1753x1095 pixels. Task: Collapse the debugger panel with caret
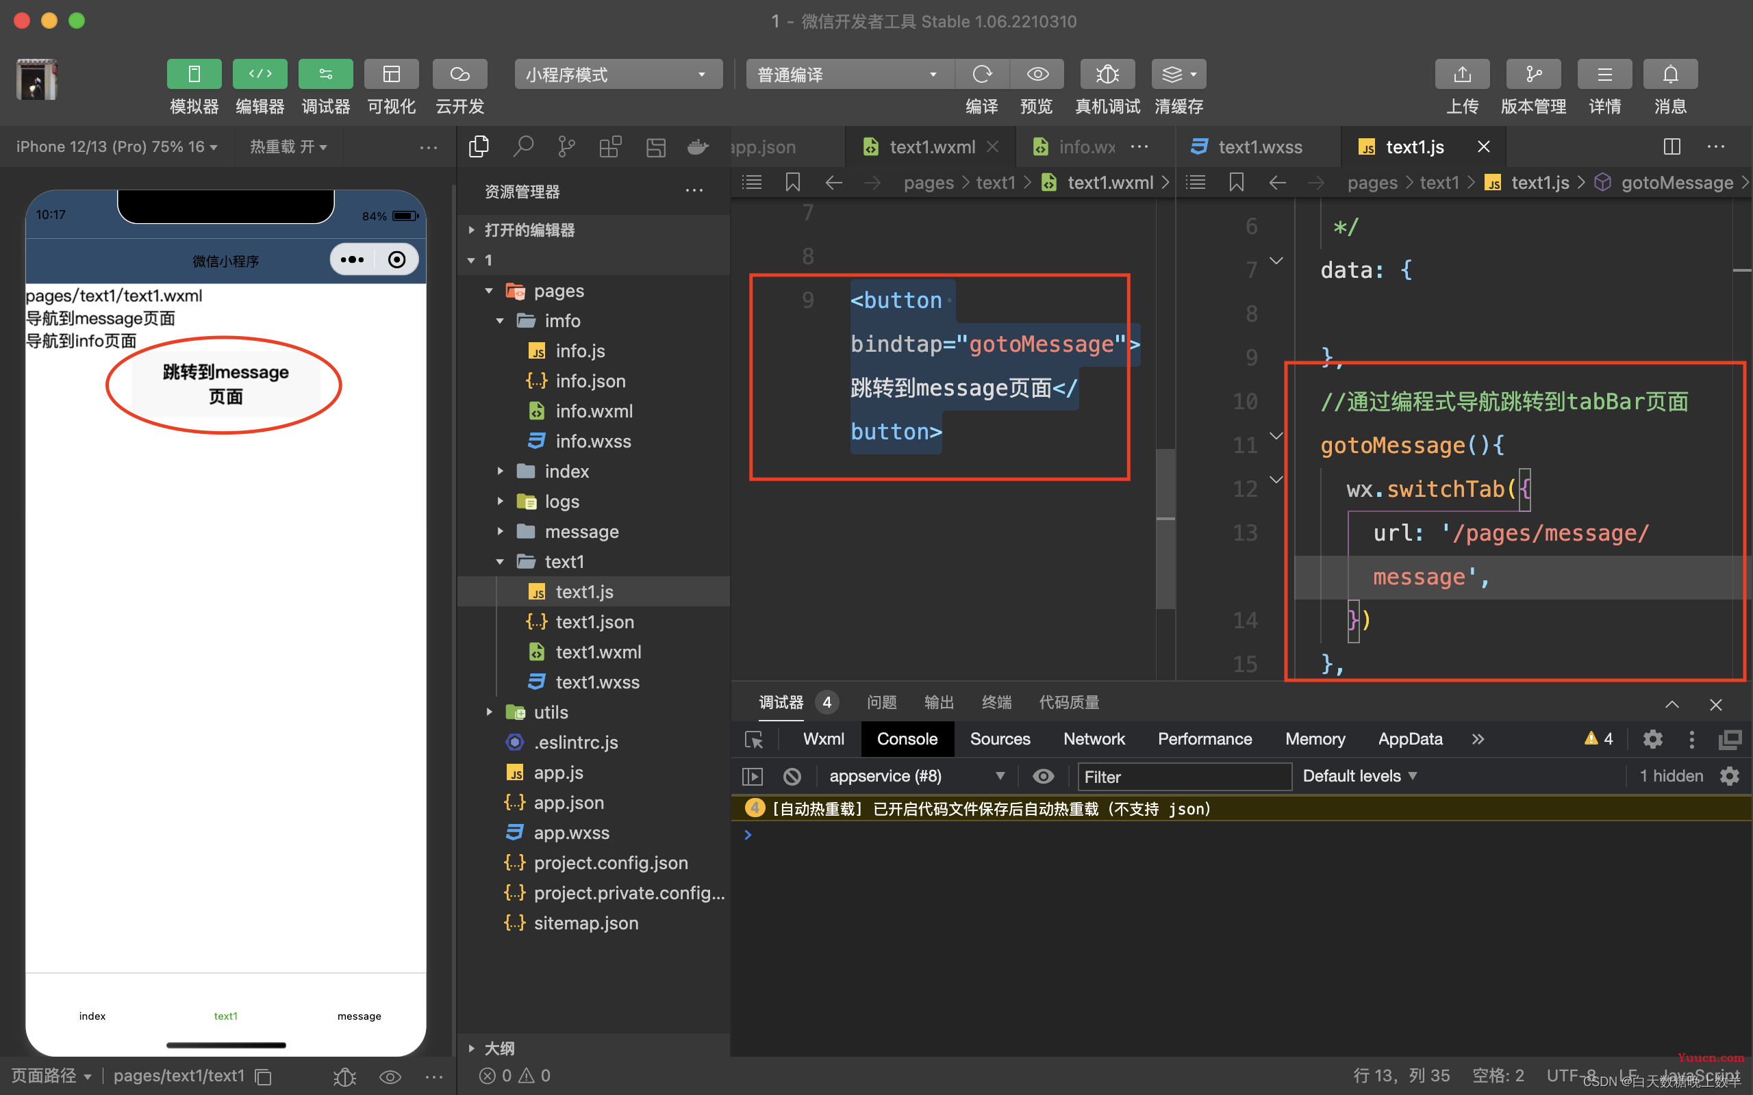coord(1672,704)
